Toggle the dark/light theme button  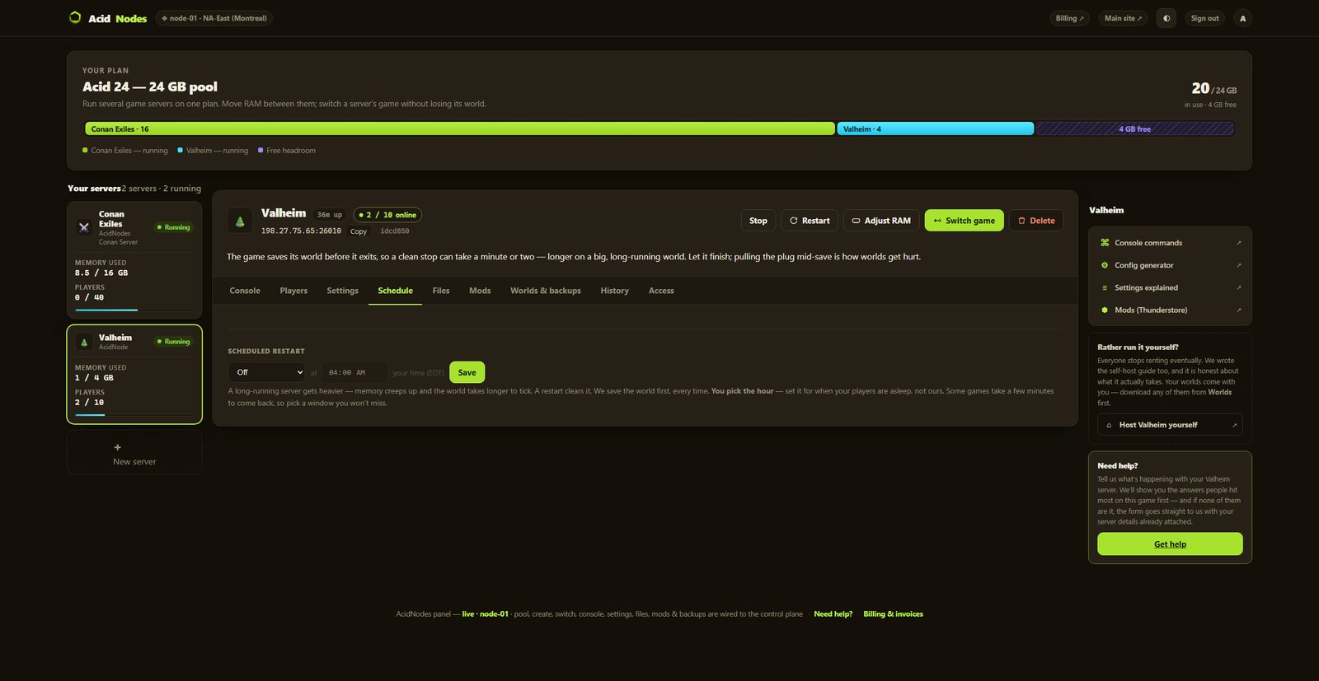click(1166, 18)
